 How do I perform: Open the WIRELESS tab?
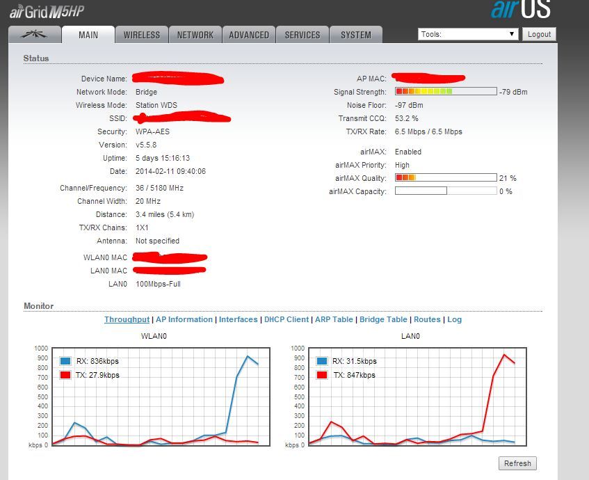click(x=142, y=35)
